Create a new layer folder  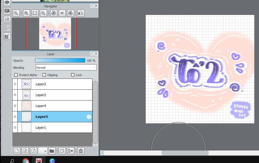tap(52, 151)
